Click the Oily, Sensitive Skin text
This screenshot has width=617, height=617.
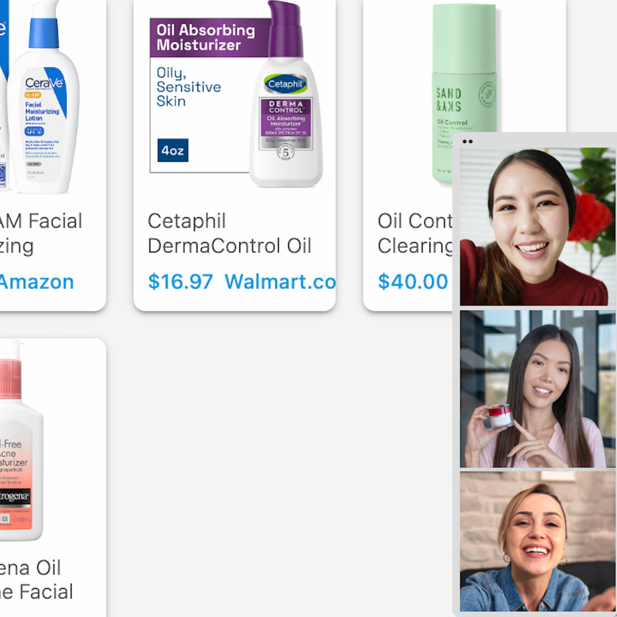189,87
